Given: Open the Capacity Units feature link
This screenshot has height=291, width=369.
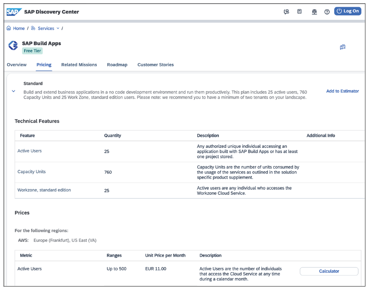Looking at the screenshot, I should point(31,172).
